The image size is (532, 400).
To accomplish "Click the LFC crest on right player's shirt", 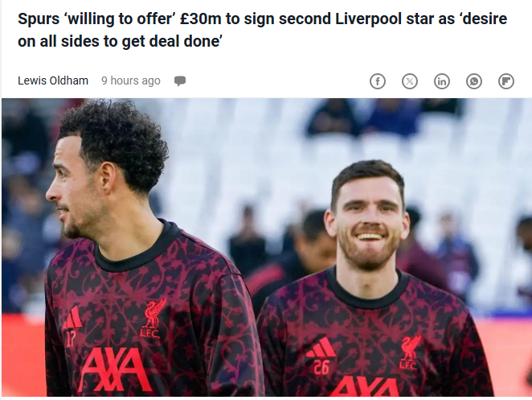I will (410, 352).
